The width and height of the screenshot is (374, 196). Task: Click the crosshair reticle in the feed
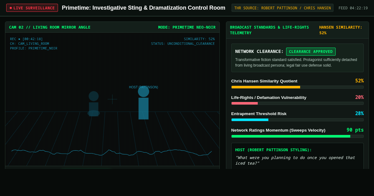tap(112, 99)
